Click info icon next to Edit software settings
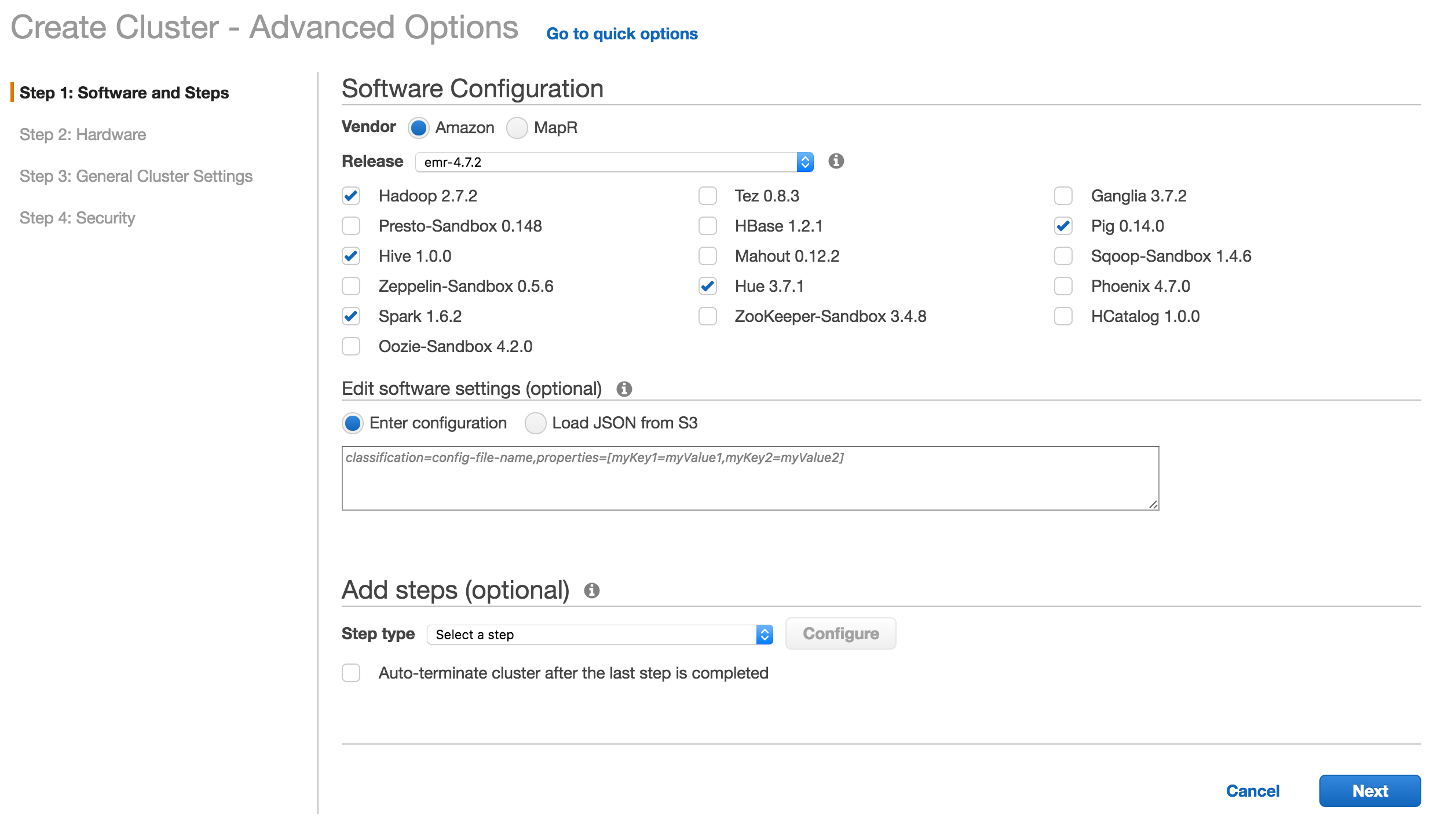 point(624,388)
